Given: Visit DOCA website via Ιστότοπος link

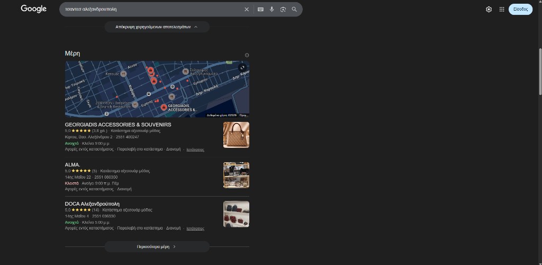Looking at the screenshot, I should coord(195,228).
